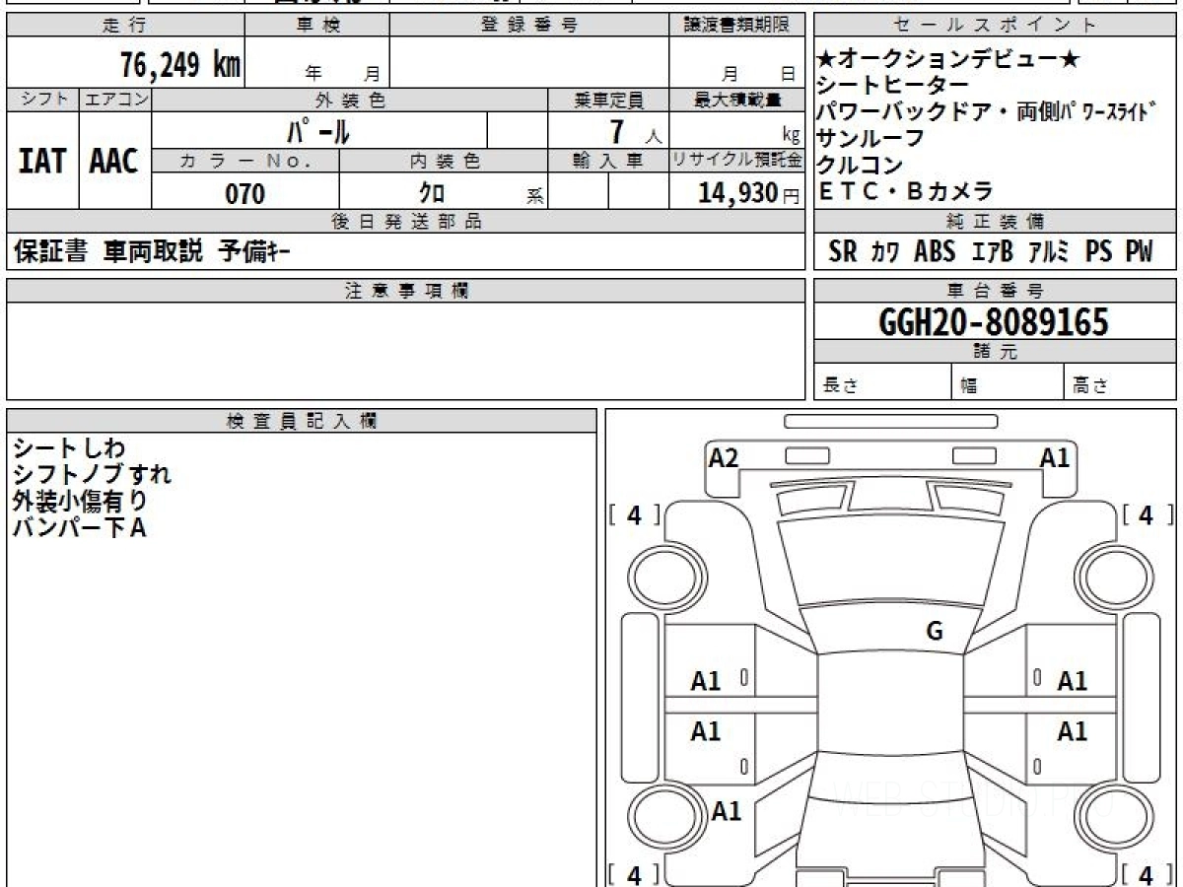Click the interior color value クロ
1183x887 pixels.
click(x=432, y=193)
